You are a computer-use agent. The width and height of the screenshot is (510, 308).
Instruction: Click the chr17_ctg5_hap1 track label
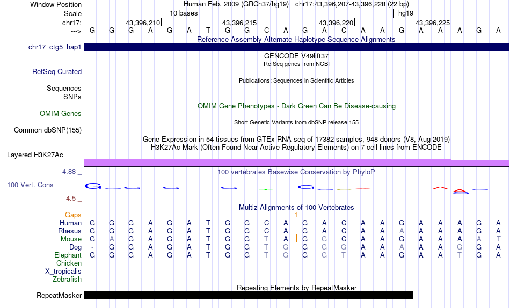pos(55,47)
